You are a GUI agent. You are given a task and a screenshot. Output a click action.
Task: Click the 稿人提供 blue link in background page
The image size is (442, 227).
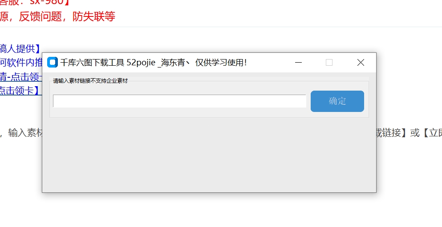point(21,49)
